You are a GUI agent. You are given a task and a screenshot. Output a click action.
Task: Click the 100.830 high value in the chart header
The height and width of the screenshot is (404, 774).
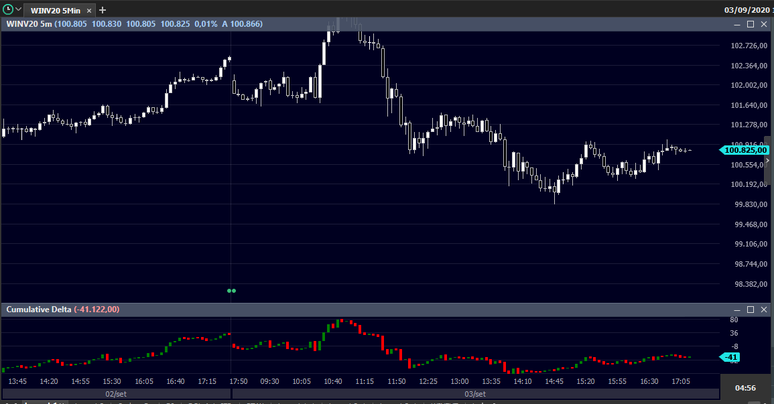coord(106,23)
